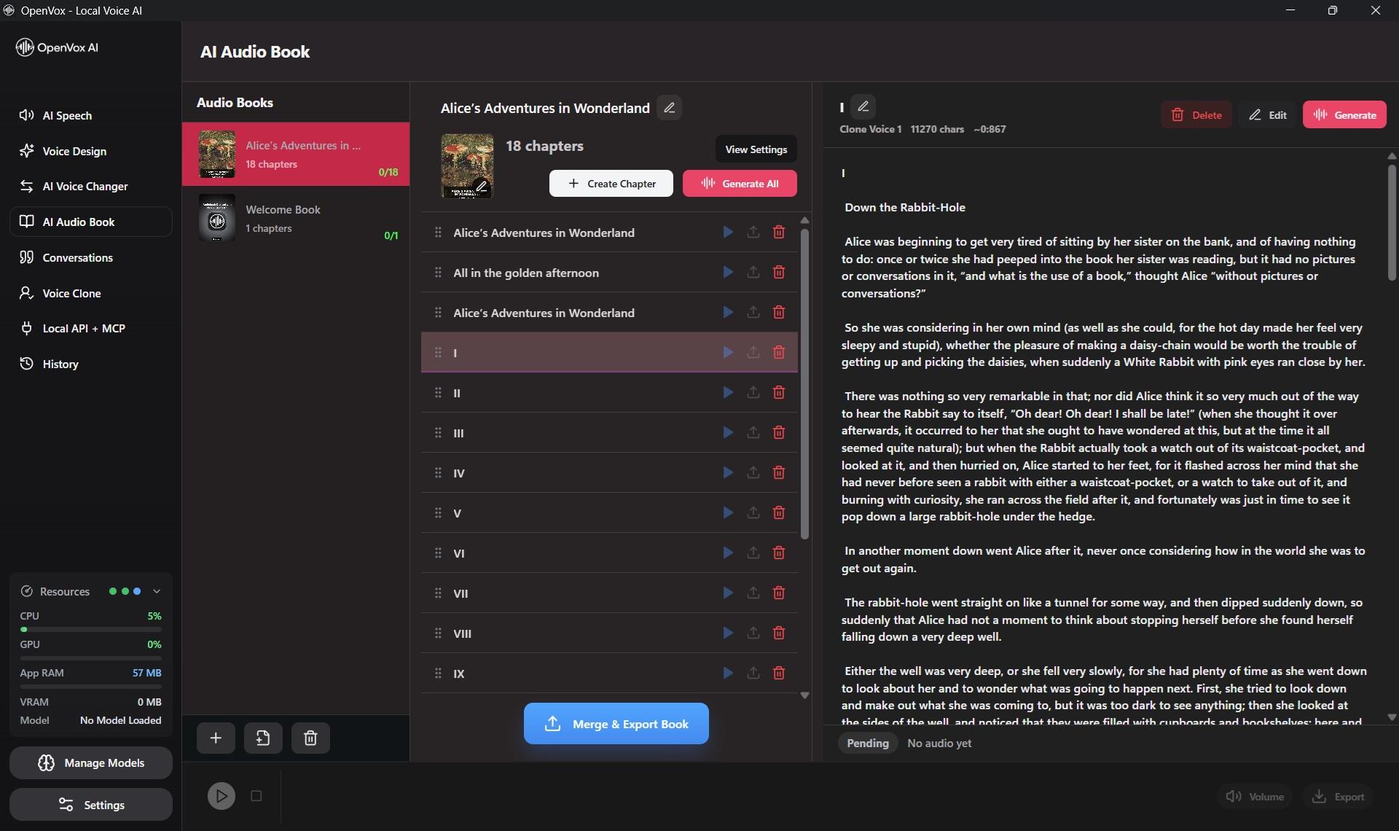Open Local API + MCP page

click(x=90, y=328)
